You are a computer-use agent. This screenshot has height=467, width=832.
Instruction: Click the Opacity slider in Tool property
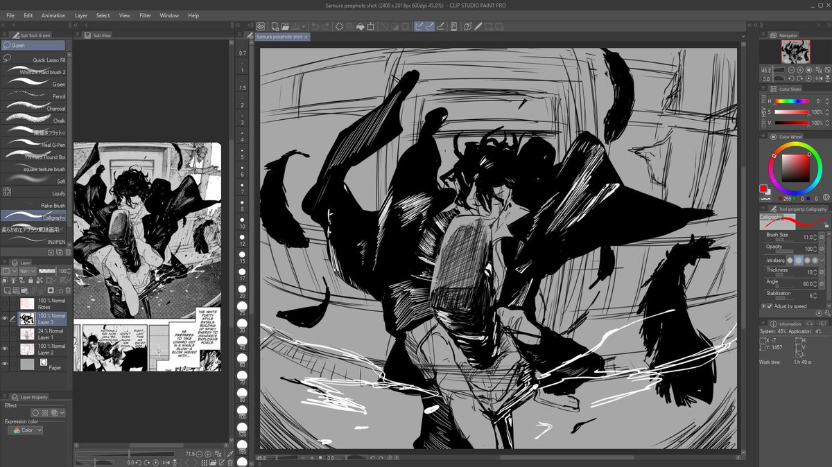(784, 252)
